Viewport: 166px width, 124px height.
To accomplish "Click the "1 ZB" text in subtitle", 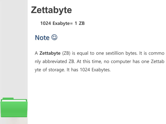I will point(80,23).
